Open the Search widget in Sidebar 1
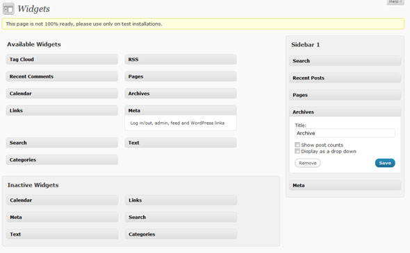 pyautogui.click(x=345, y=61)
